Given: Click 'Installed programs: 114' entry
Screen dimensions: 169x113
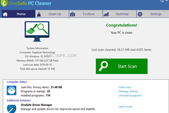Looking at the screenshot, I should pyautogui.click(x=36, y=95).
